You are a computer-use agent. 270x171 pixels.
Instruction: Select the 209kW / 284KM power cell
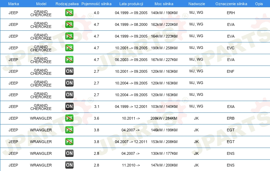164,118
